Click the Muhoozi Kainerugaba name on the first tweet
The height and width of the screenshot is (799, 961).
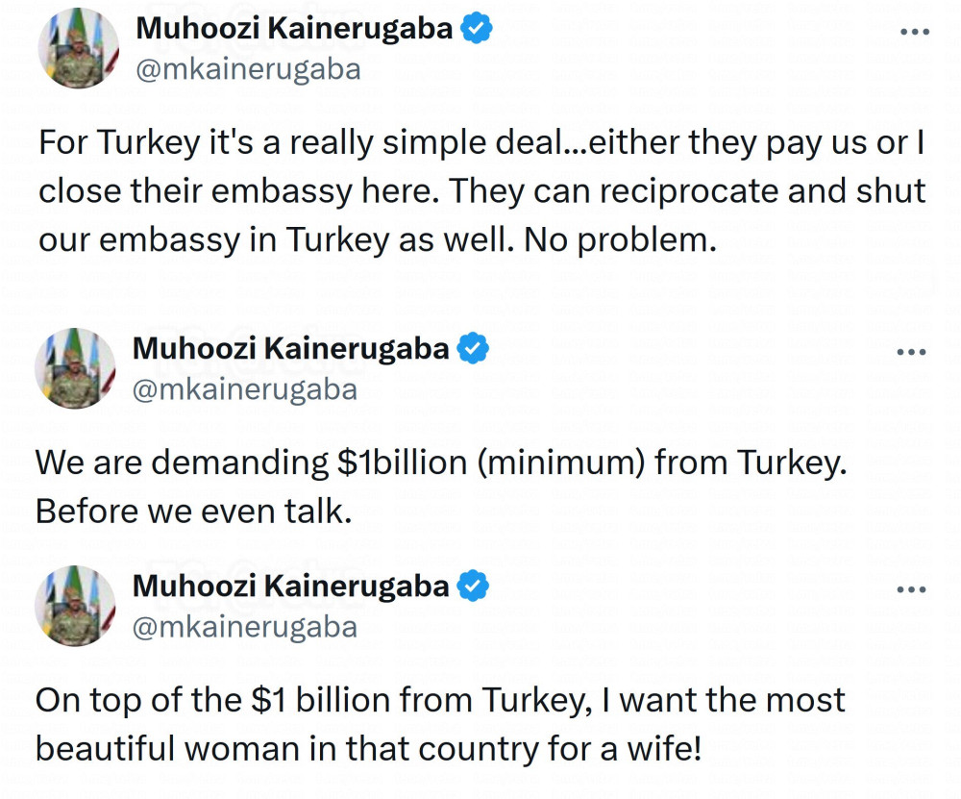coord(294,29)
